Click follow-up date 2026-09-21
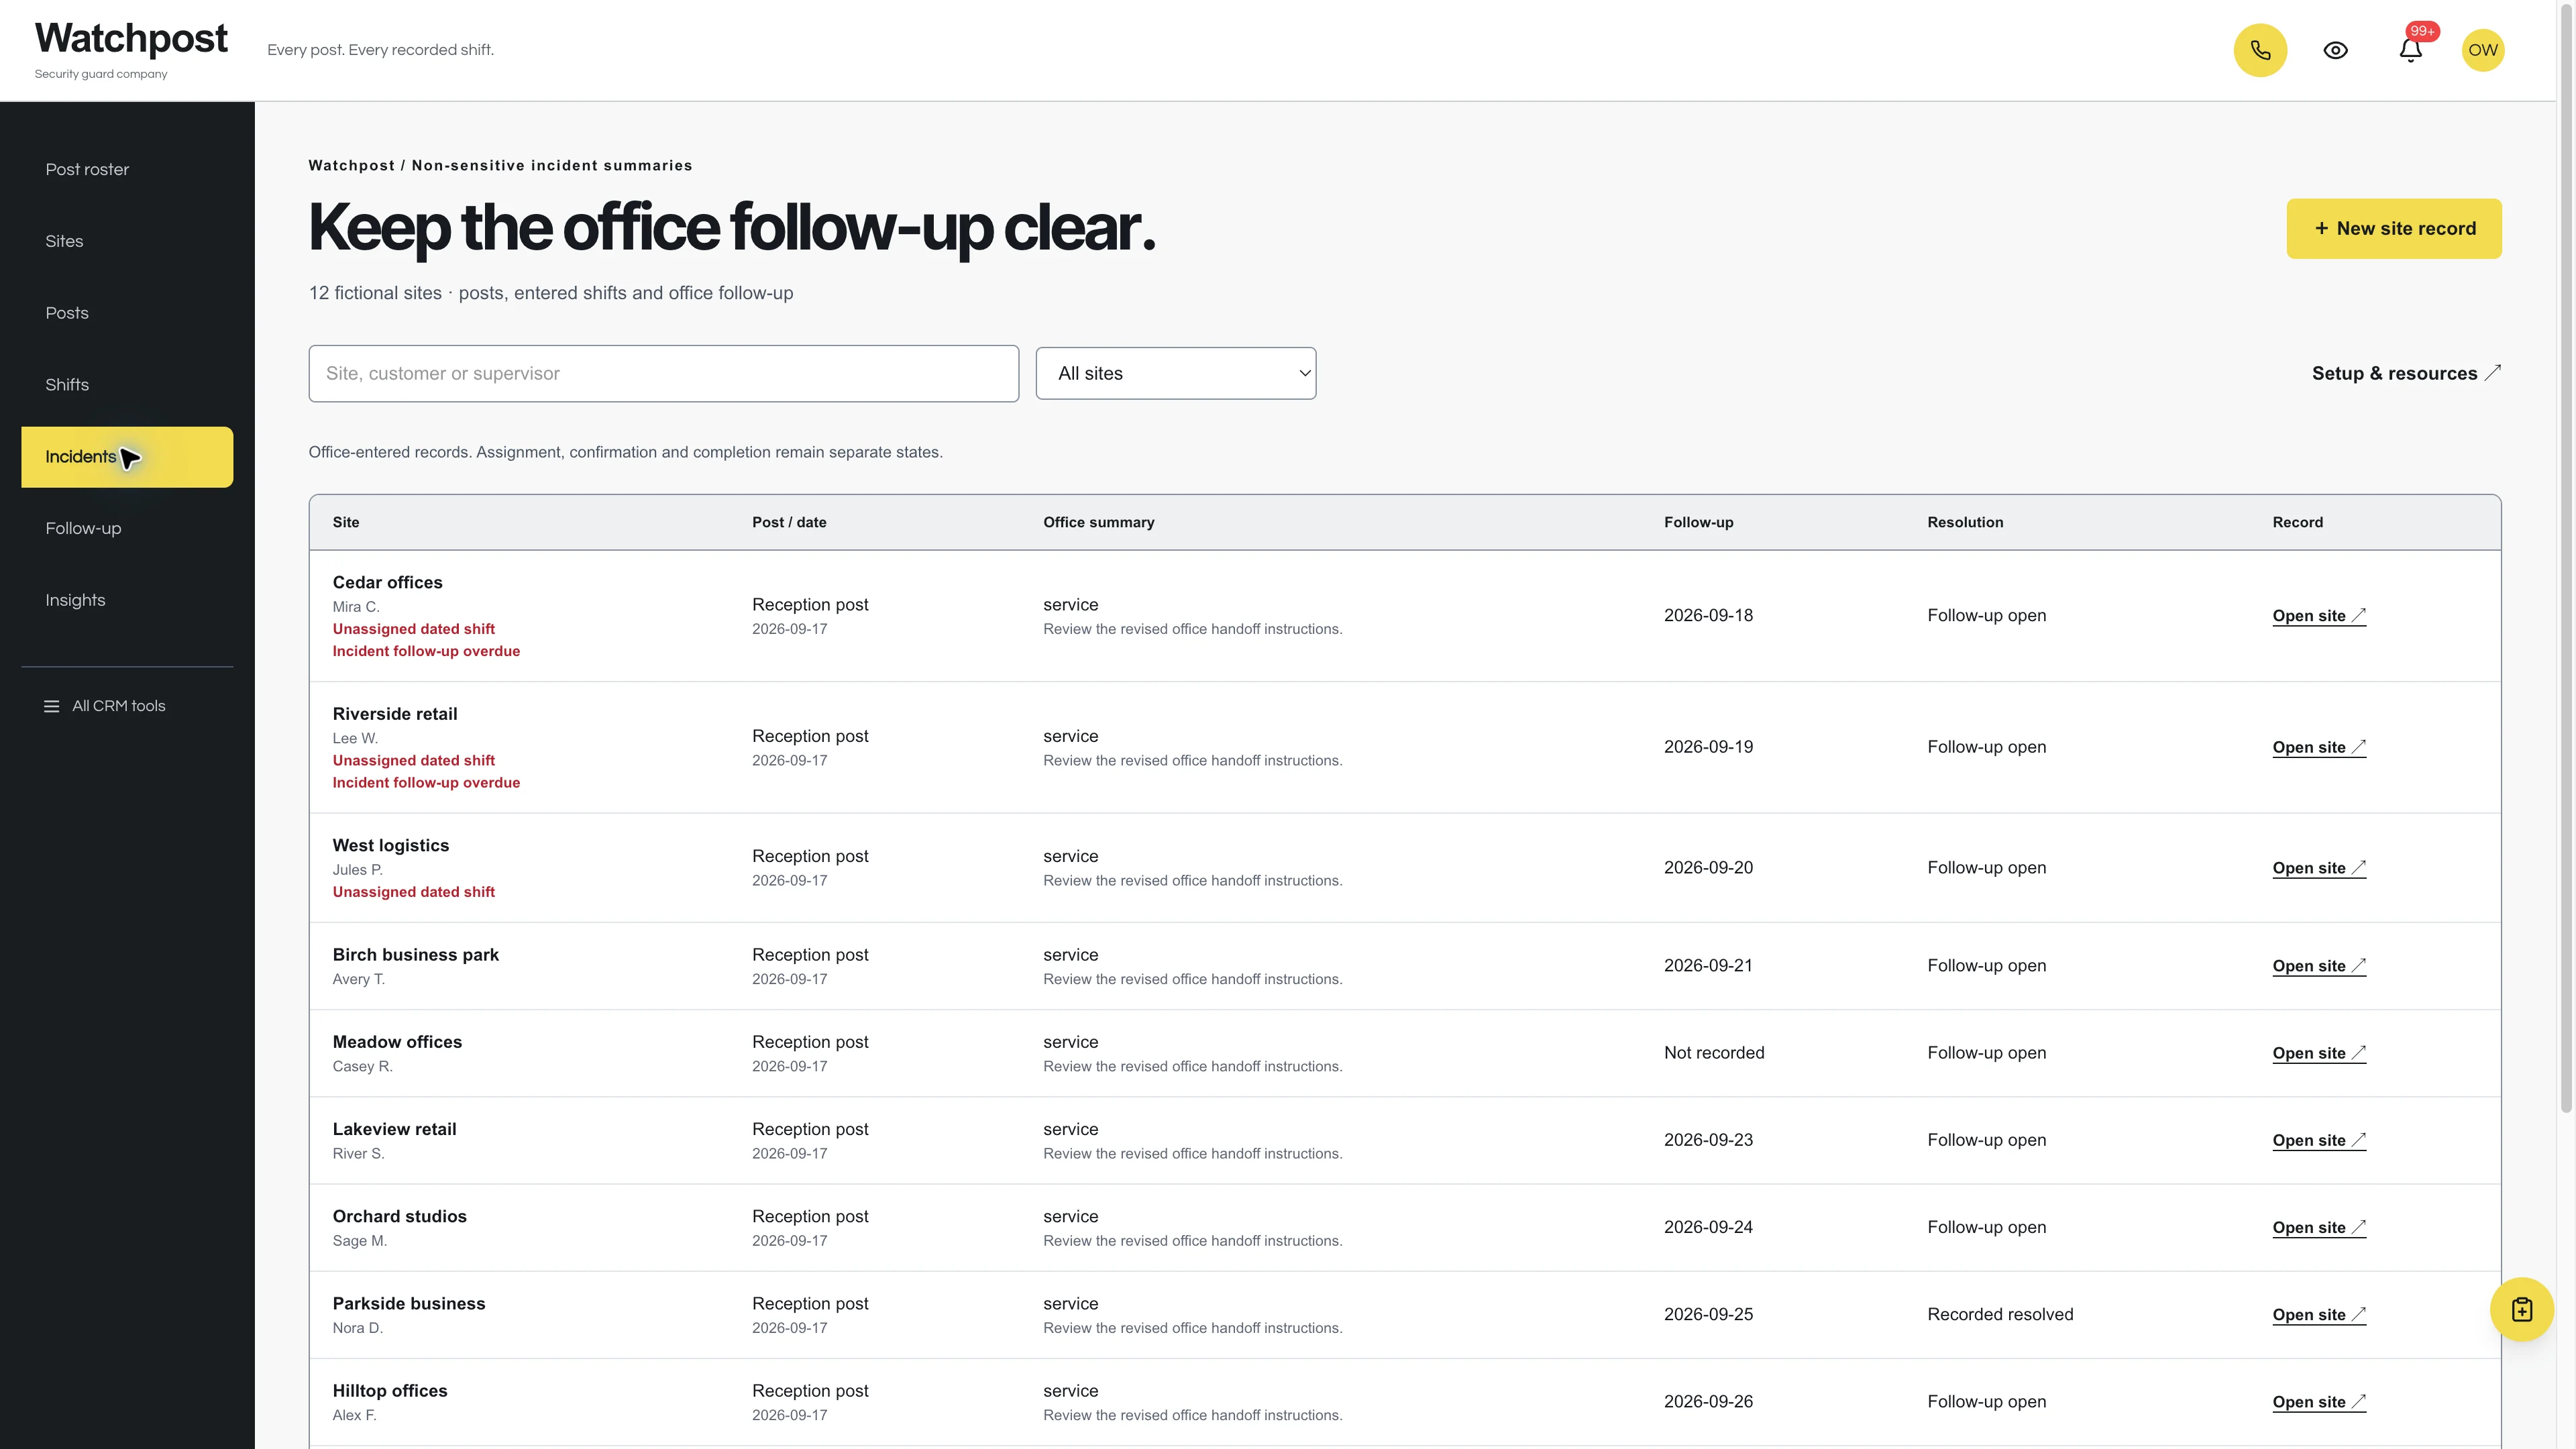The height and width of the screenshot is (1449, 2576). 1708,966
